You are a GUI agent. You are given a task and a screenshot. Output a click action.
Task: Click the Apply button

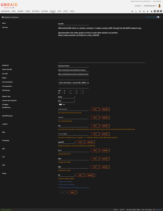coord(62,192)
